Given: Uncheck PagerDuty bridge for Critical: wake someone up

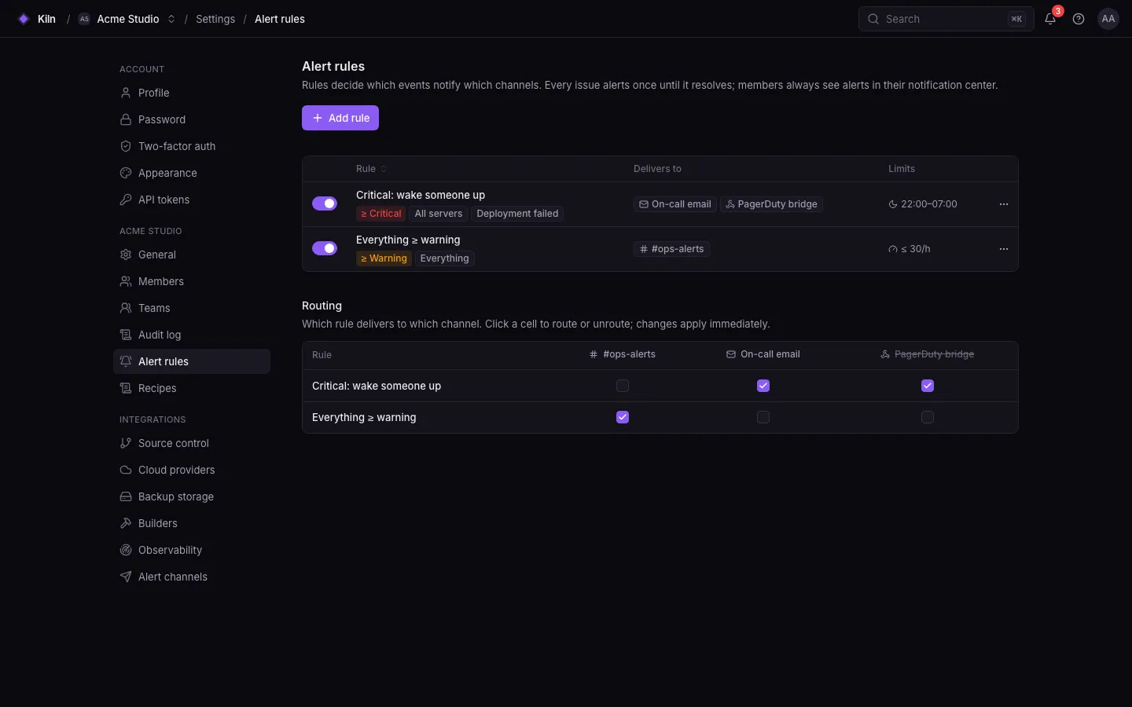Looking at the screenshot, I should (928, 386).
